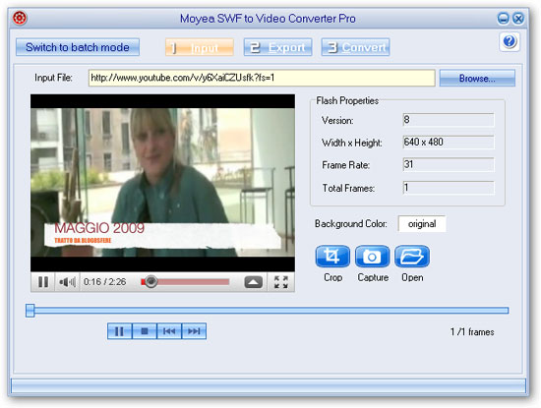Mute the YouTube player volume icon
The image size is (541, 408).
(x=67, y=282)
